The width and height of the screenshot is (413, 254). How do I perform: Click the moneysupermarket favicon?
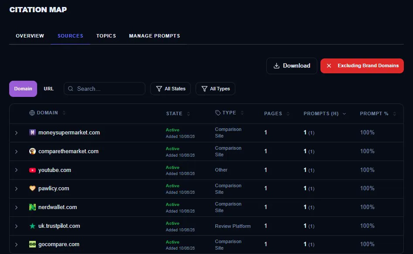[32, 132]
